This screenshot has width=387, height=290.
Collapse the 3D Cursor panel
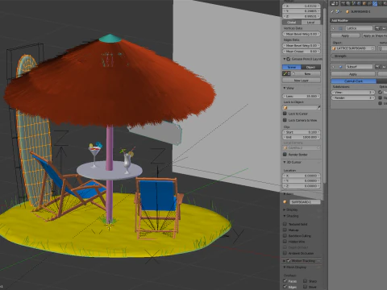(x=285, y=162)
